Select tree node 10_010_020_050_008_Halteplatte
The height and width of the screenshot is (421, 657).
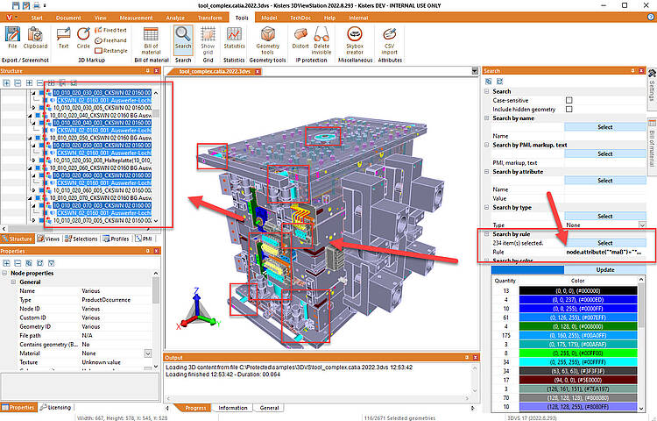coord(102,161)
